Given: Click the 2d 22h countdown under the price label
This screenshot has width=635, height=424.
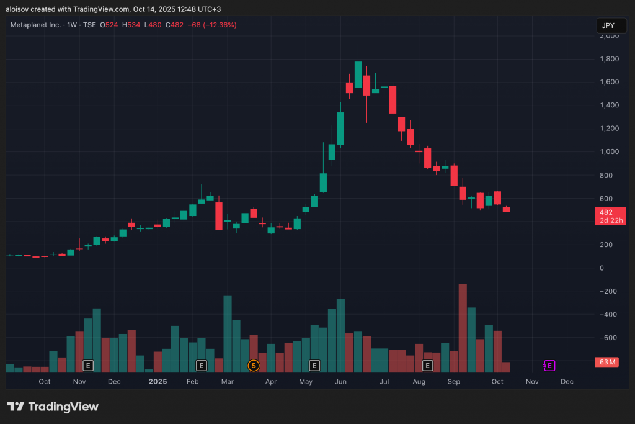Looking at the screenshot, I should point(611,220).
